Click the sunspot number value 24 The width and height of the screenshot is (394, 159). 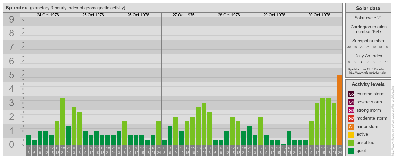[x=368, y=47]
